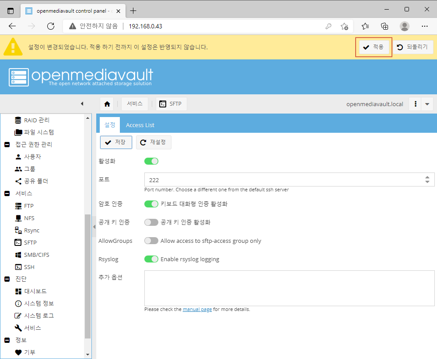Viewport: 437px width, 359px height.
Task: Click the vertical three-dot menu near hostname
Action: click(416, 104)
